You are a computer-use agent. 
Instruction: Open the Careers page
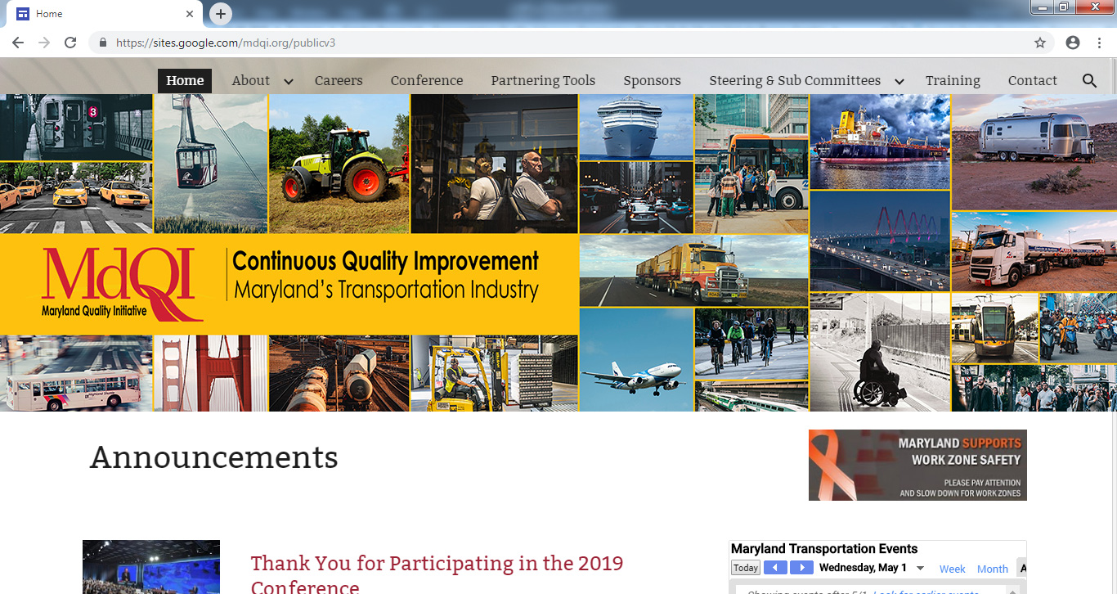pyautogui.click(x=339, y=80)
